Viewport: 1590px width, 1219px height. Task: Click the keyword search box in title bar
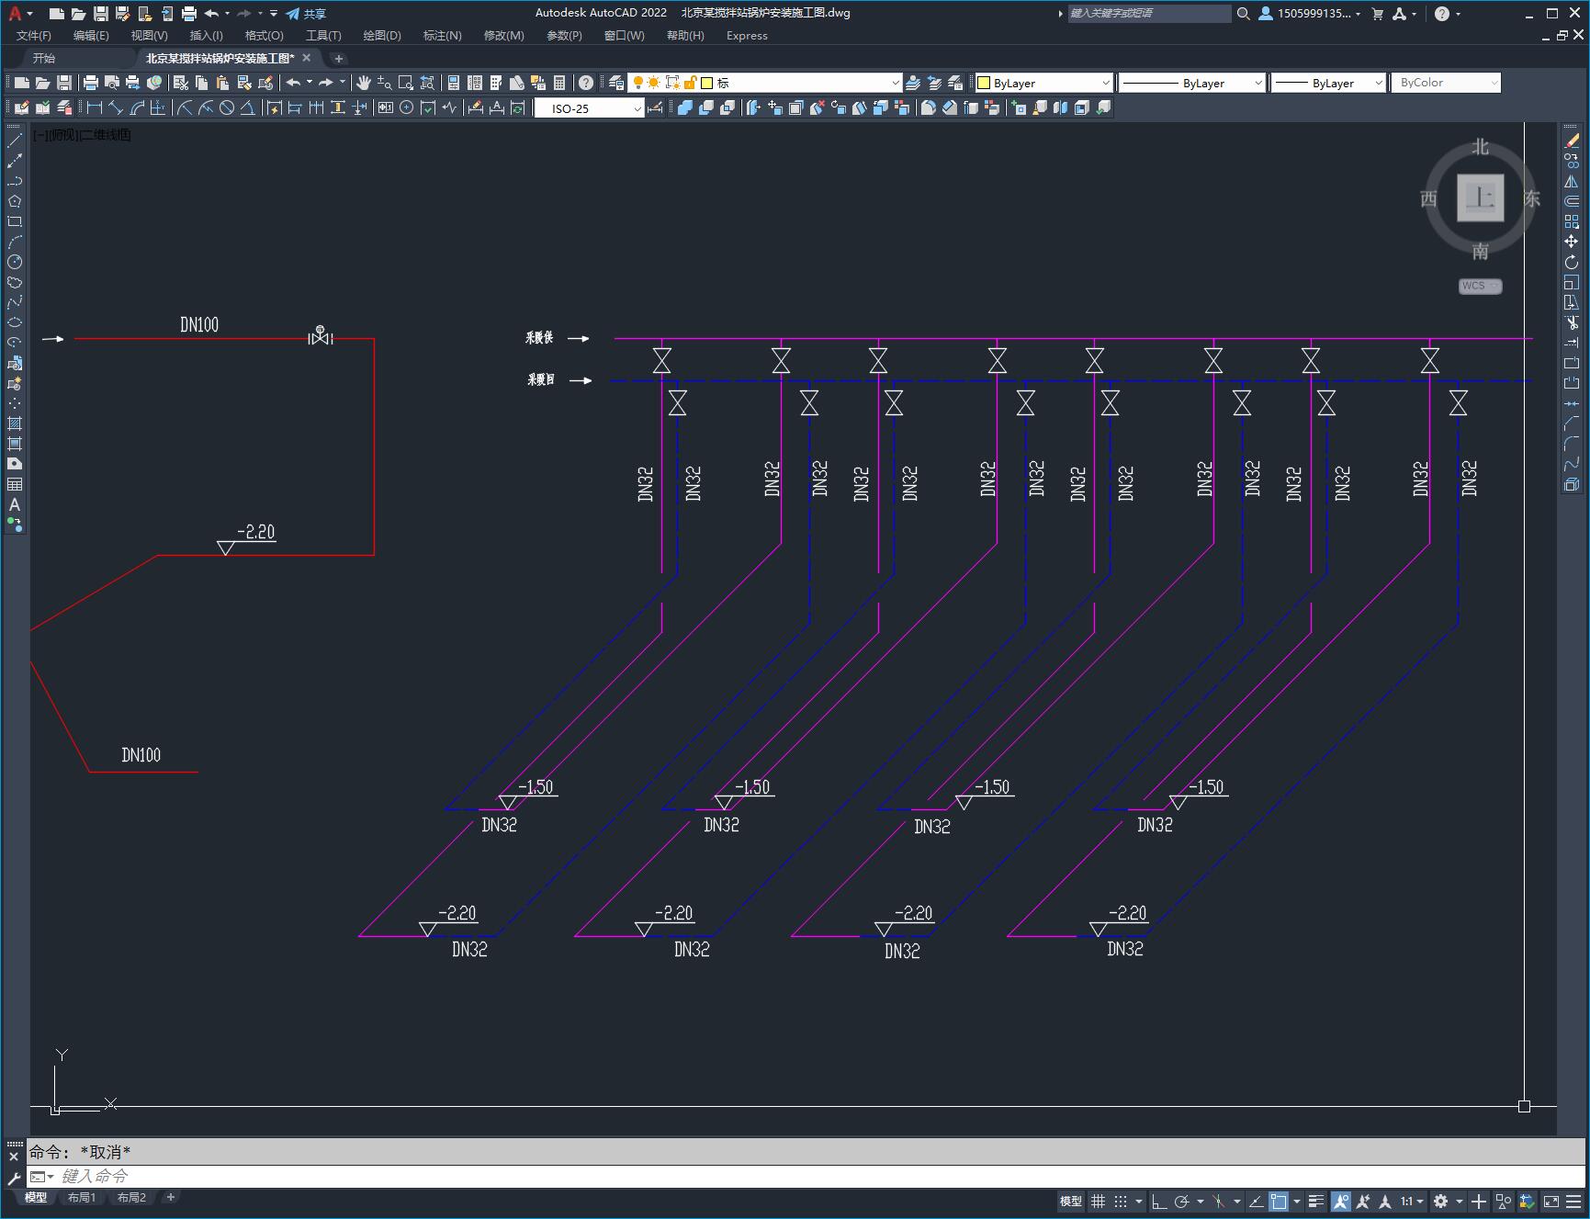(1148, 13)
